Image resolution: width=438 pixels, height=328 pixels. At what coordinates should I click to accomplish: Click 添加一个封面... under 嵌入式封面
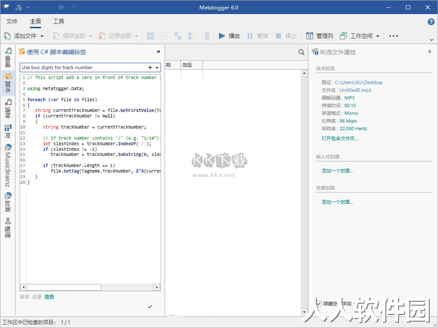337,171
